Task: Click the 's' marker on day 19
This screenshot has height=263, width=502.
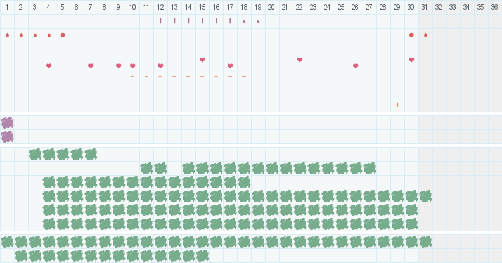Action: coord(258,21)
